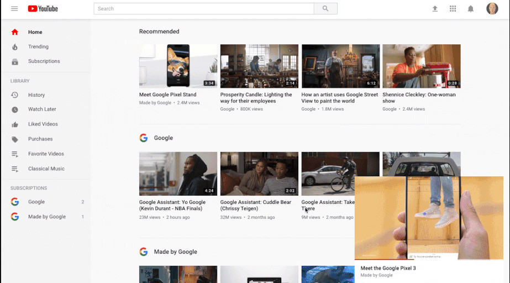
Task: Open Purchases in the library
Action: pos(40,139)
